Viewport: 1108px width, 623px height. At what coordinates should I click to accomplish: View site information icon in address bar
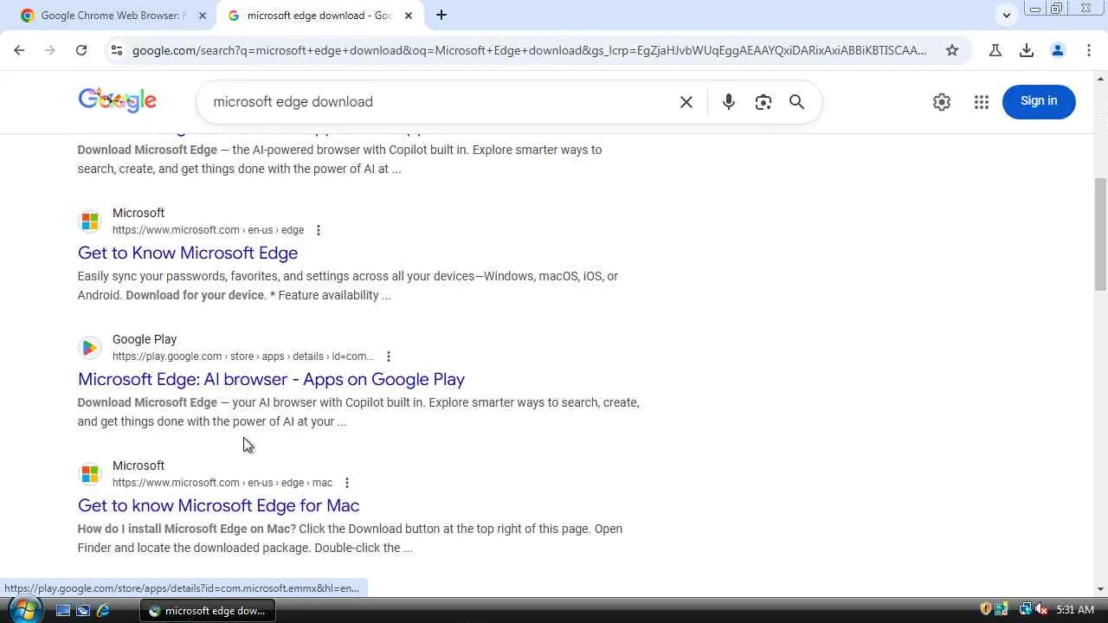pos(116,50)
